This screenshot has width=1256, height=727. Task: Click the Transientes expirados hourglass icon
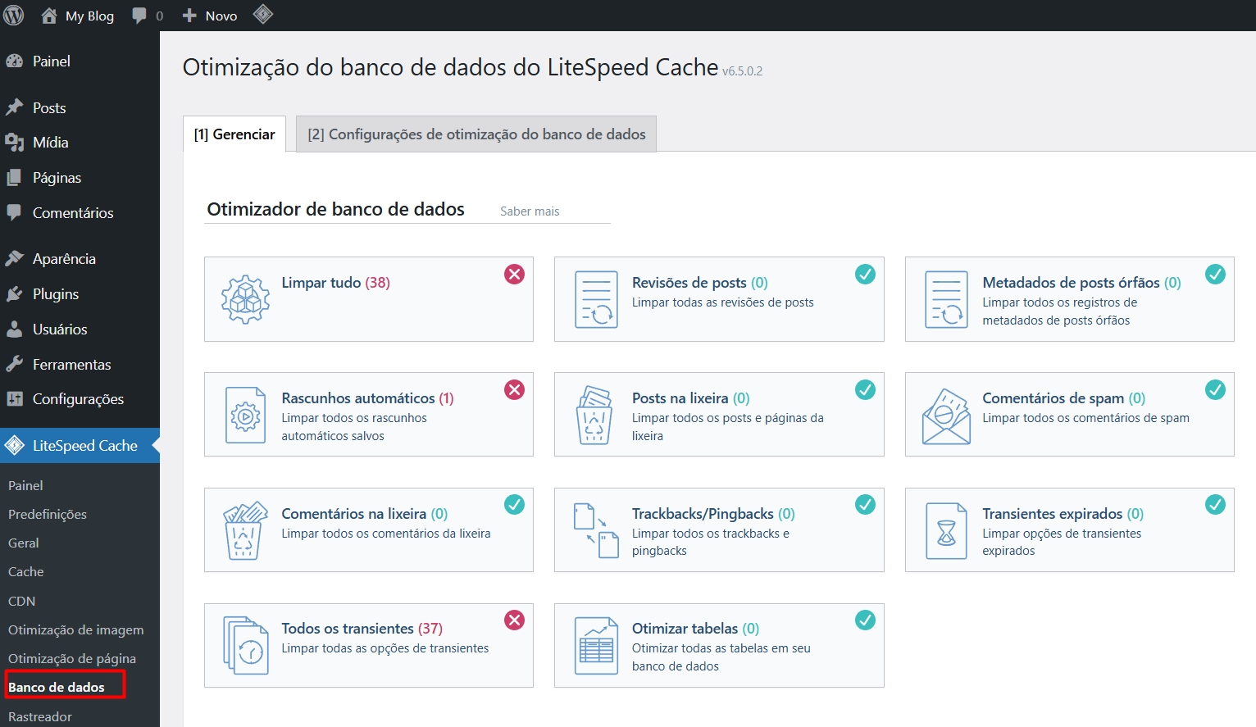point(945,530)
